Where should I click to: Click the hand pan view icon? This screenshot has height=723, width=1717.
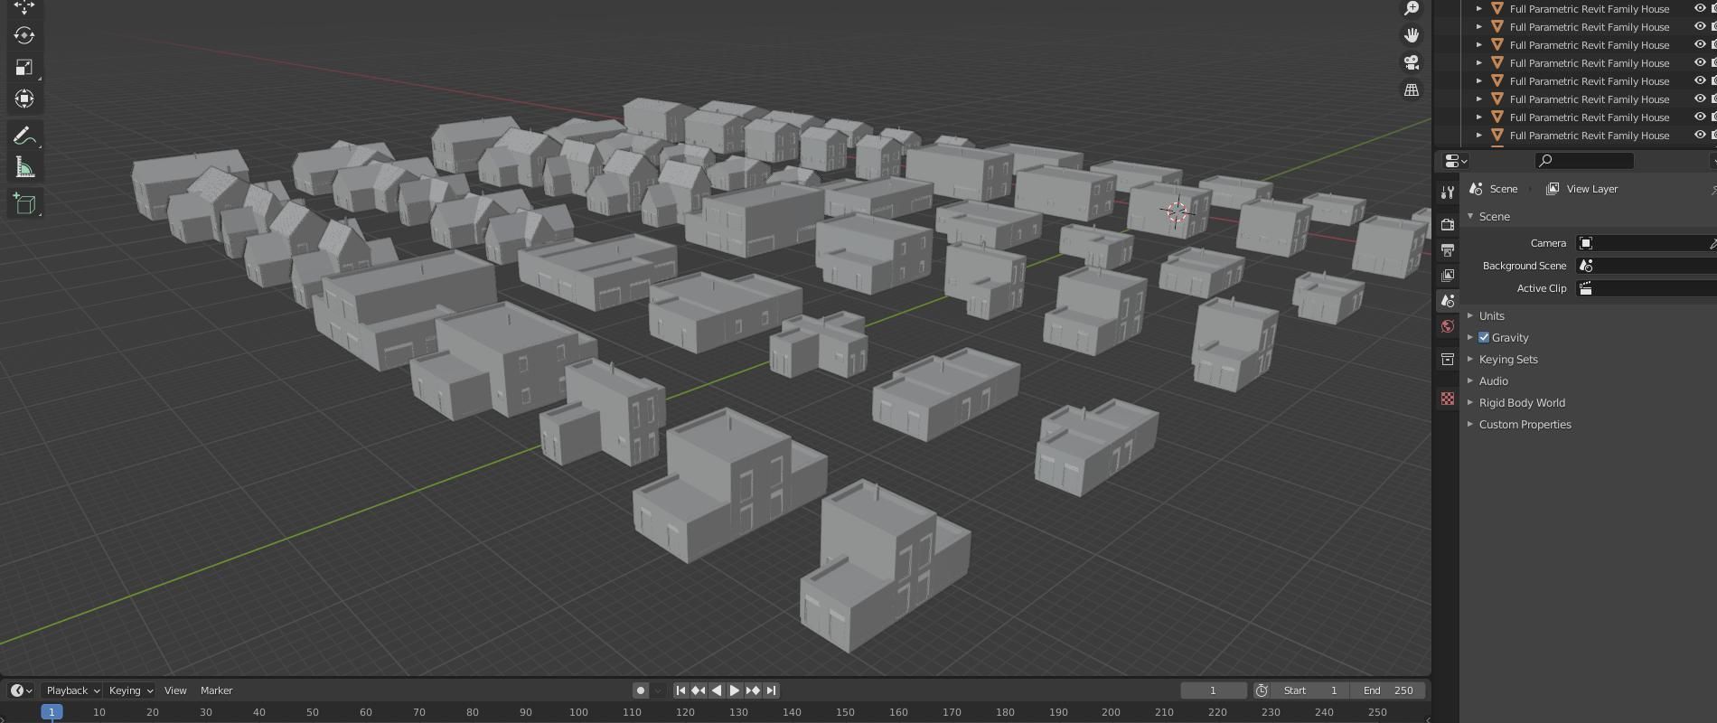click(x=1411, y=35)
